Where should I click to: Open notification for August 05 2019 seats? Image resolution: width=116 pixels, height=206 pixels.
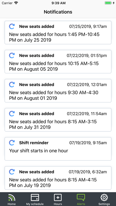58,62
